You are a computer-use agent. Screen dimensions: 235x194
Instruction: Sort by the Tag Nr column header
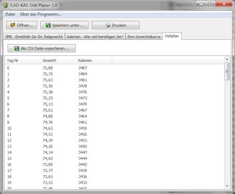[x=23, y=60]
